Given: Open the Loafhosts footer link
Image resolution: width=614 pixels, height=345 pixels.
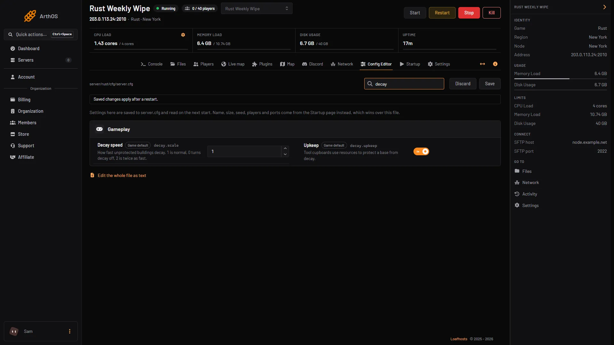Looking at the screenshot, I should pyautogui.click(x=459, y=339).
